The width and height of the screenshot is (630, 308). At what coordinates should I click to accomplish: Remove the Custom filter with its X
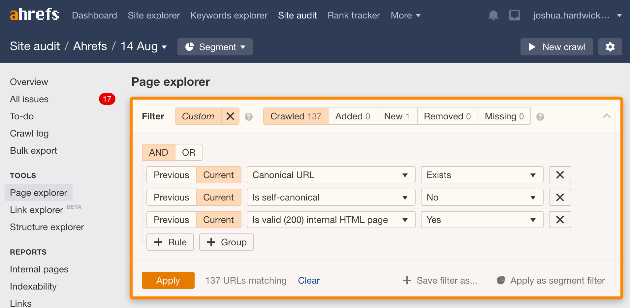click(x=230, y=116)
